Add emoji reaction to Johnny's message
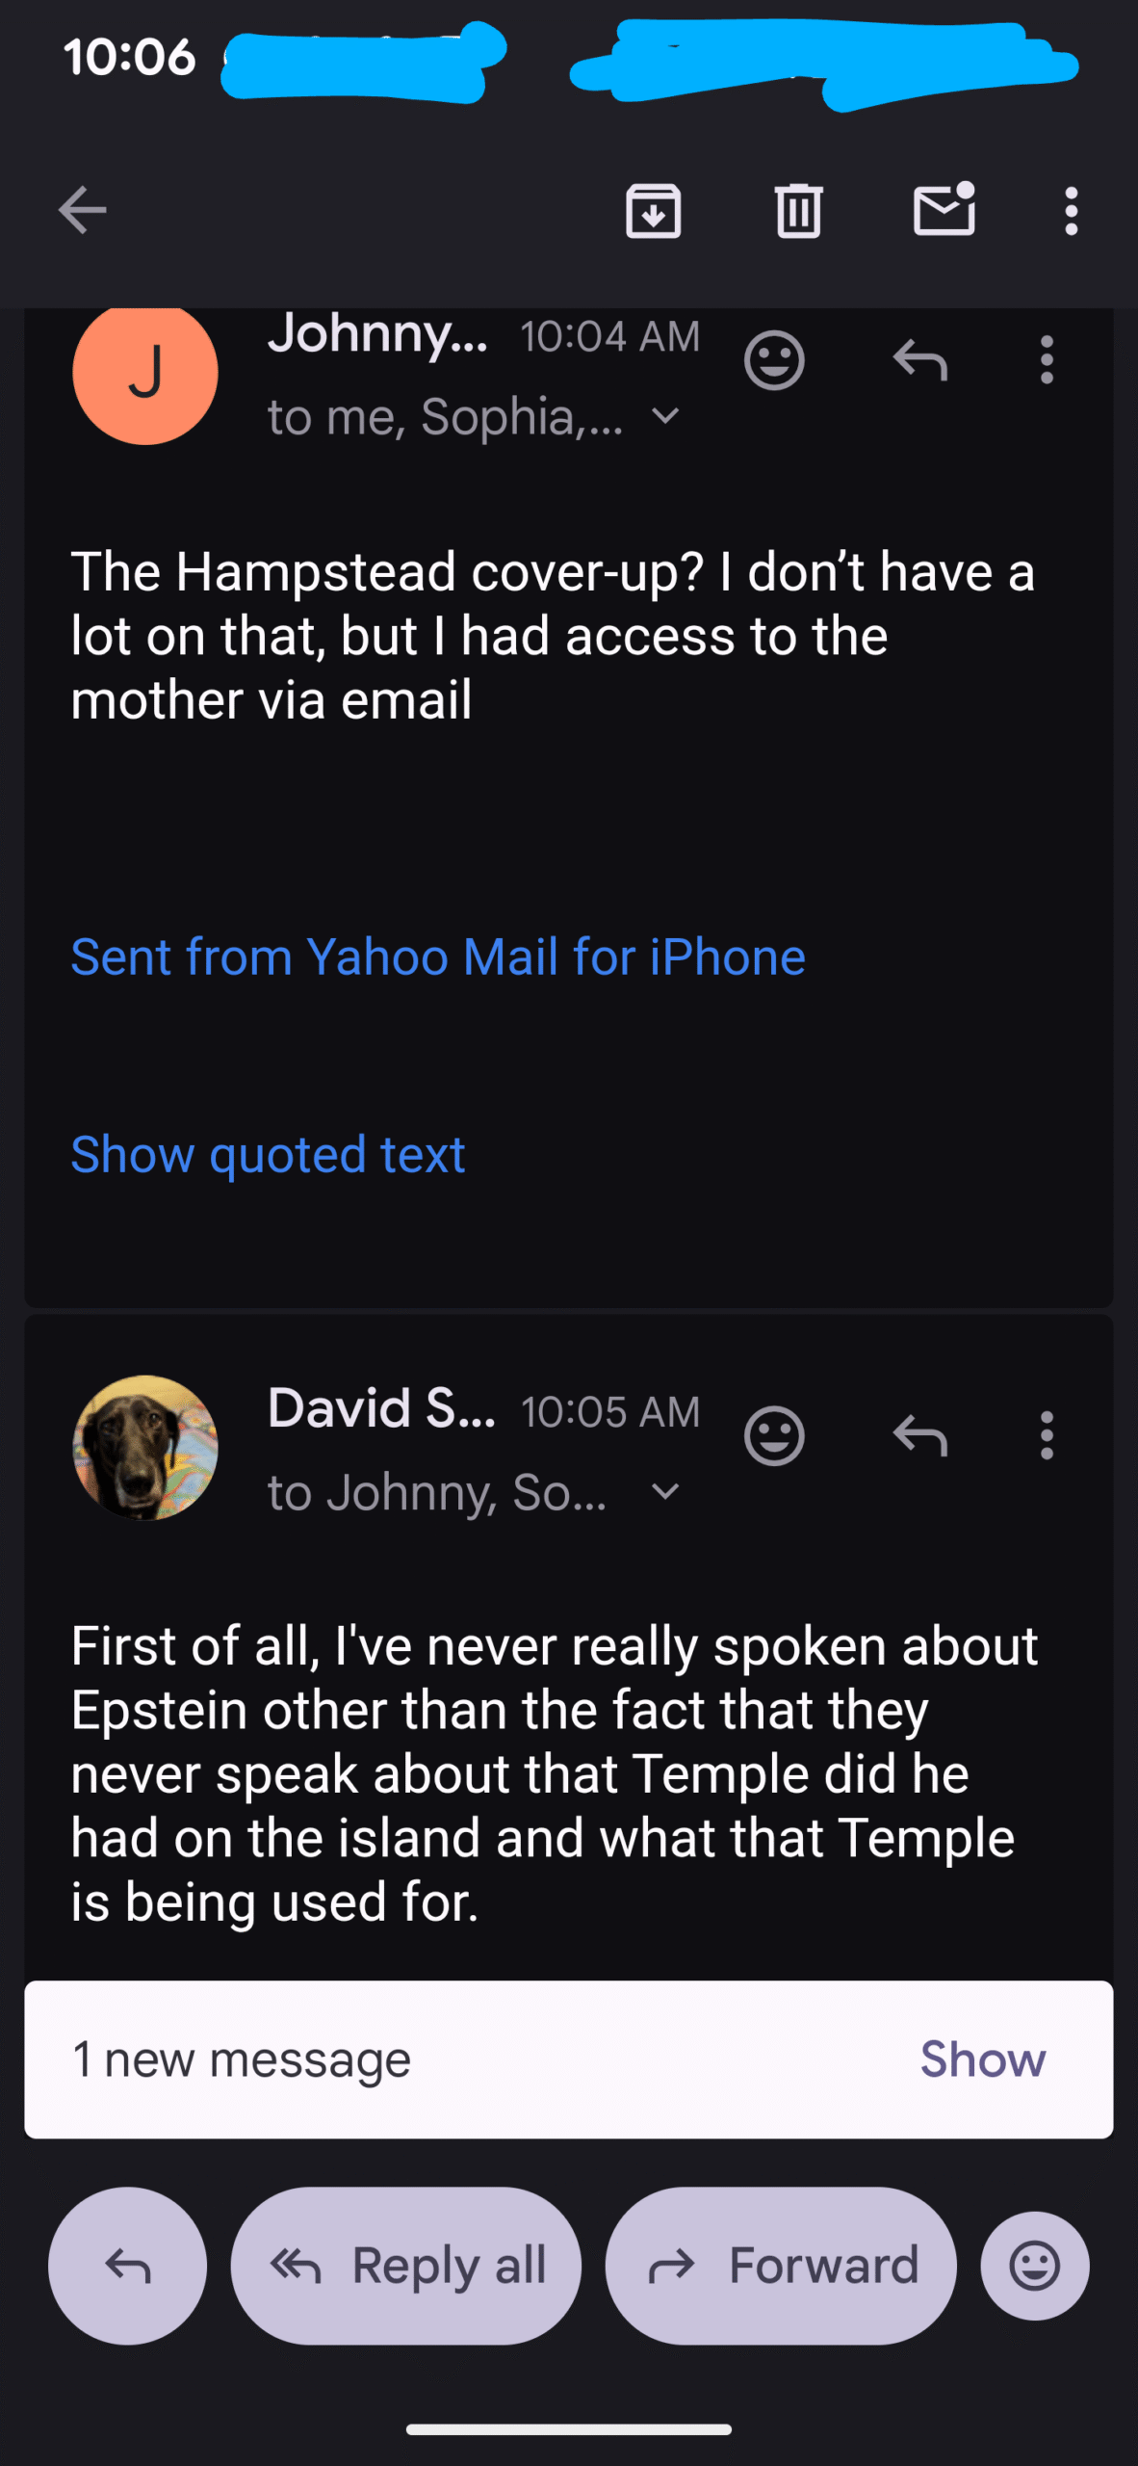 [x=774, y=360]
